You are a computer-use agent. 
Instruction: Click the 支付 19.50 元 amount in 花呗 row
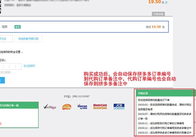click(x=155, y=27)
